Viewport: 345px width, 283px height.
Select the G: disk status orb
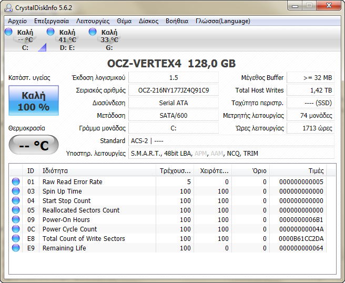(93, 32)
